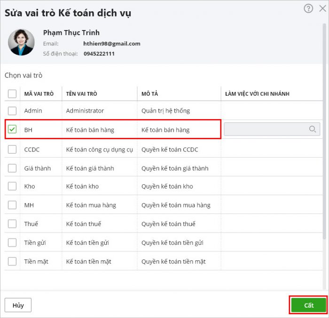Click the Tên vai trò column header

[82, 94]
